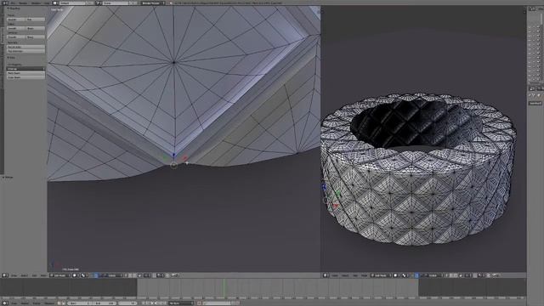
Task: Open the sync mode dropdown in timeline
Action: click(x=181, y=303)
